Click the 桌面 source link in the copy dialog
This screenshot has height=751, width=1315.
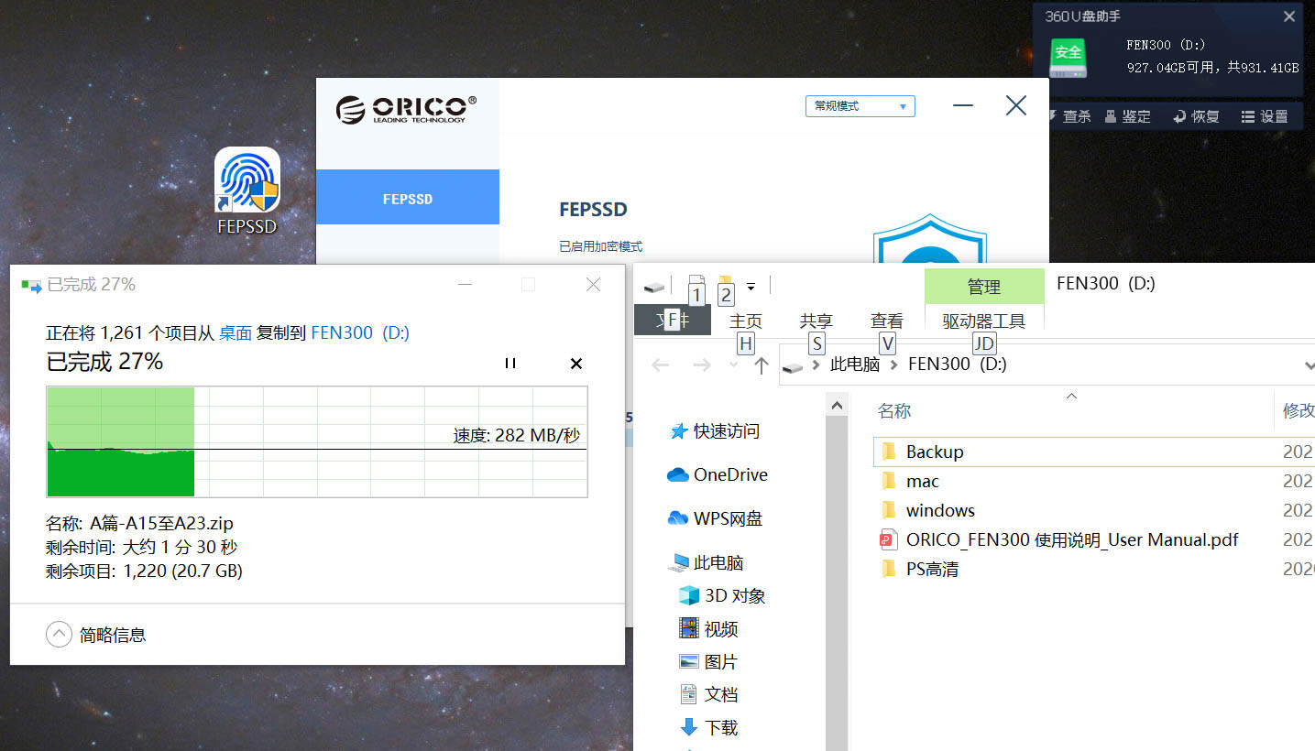pyautogui.click(x=236, y=332)
